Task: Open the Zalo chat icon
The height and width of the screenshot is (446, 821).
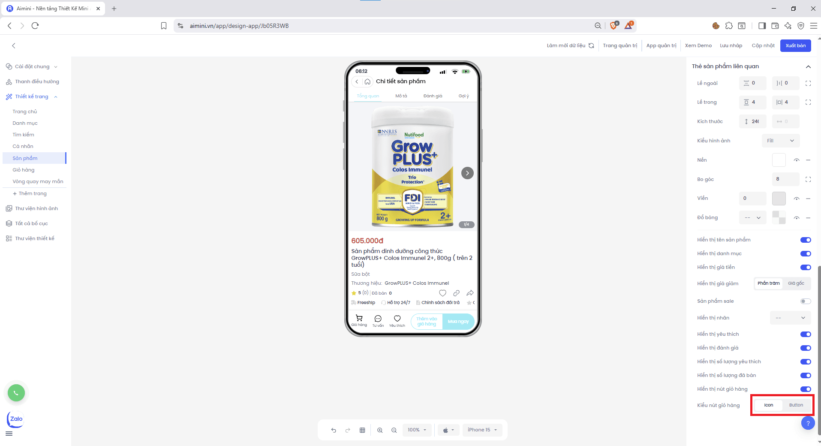Action: click(16, 419)
